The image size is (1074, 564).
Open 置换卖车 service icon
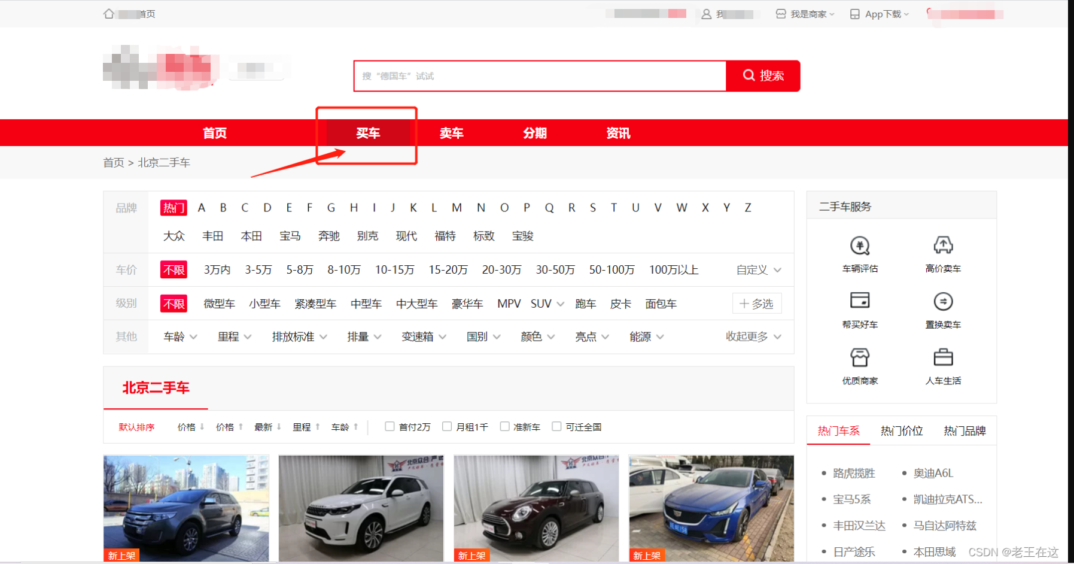[x=943, y=301]
